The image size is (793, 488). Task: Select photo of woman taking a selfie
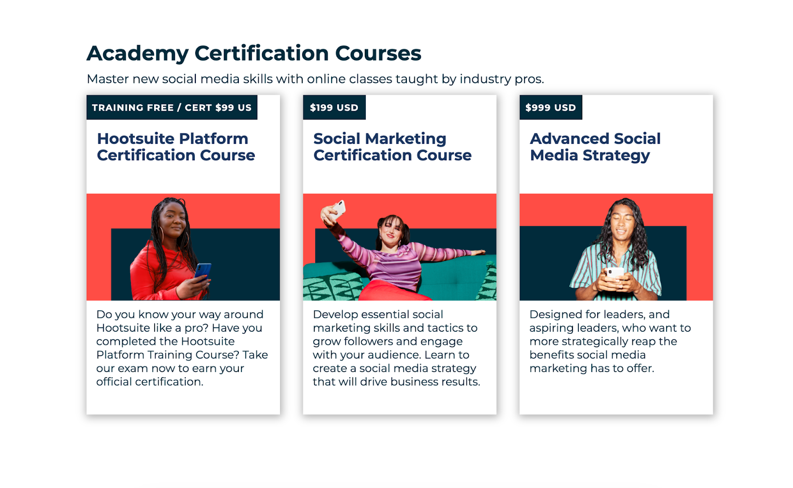click(399, 247)
